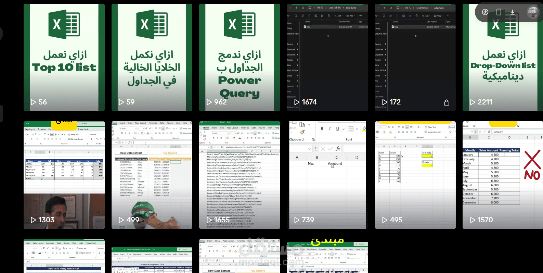543x273 pixels.
Task: Play the video with 1655 views
Action: point(240,175)
